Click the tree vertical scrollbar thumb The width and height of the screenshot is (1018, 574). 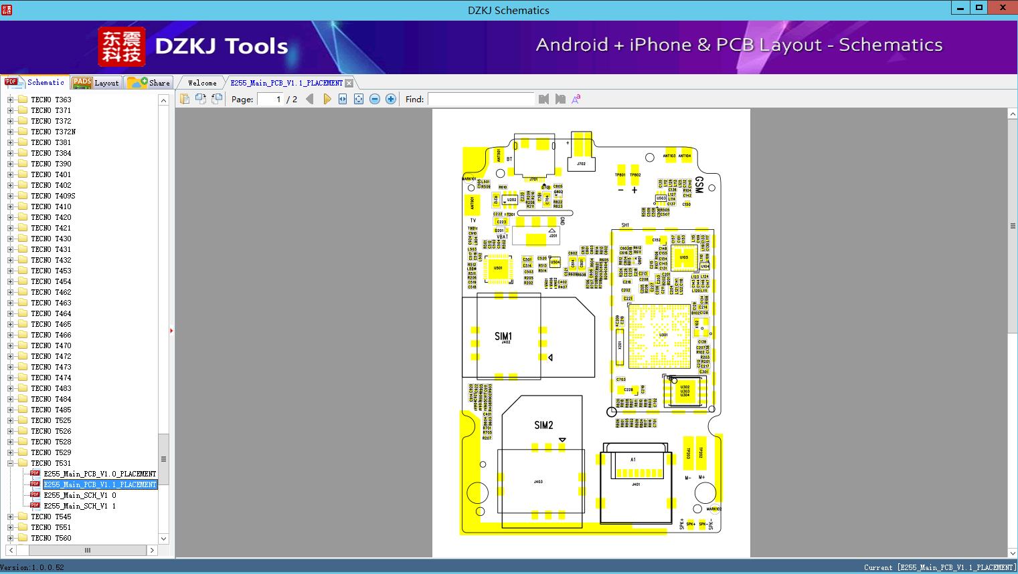[163, 459]
